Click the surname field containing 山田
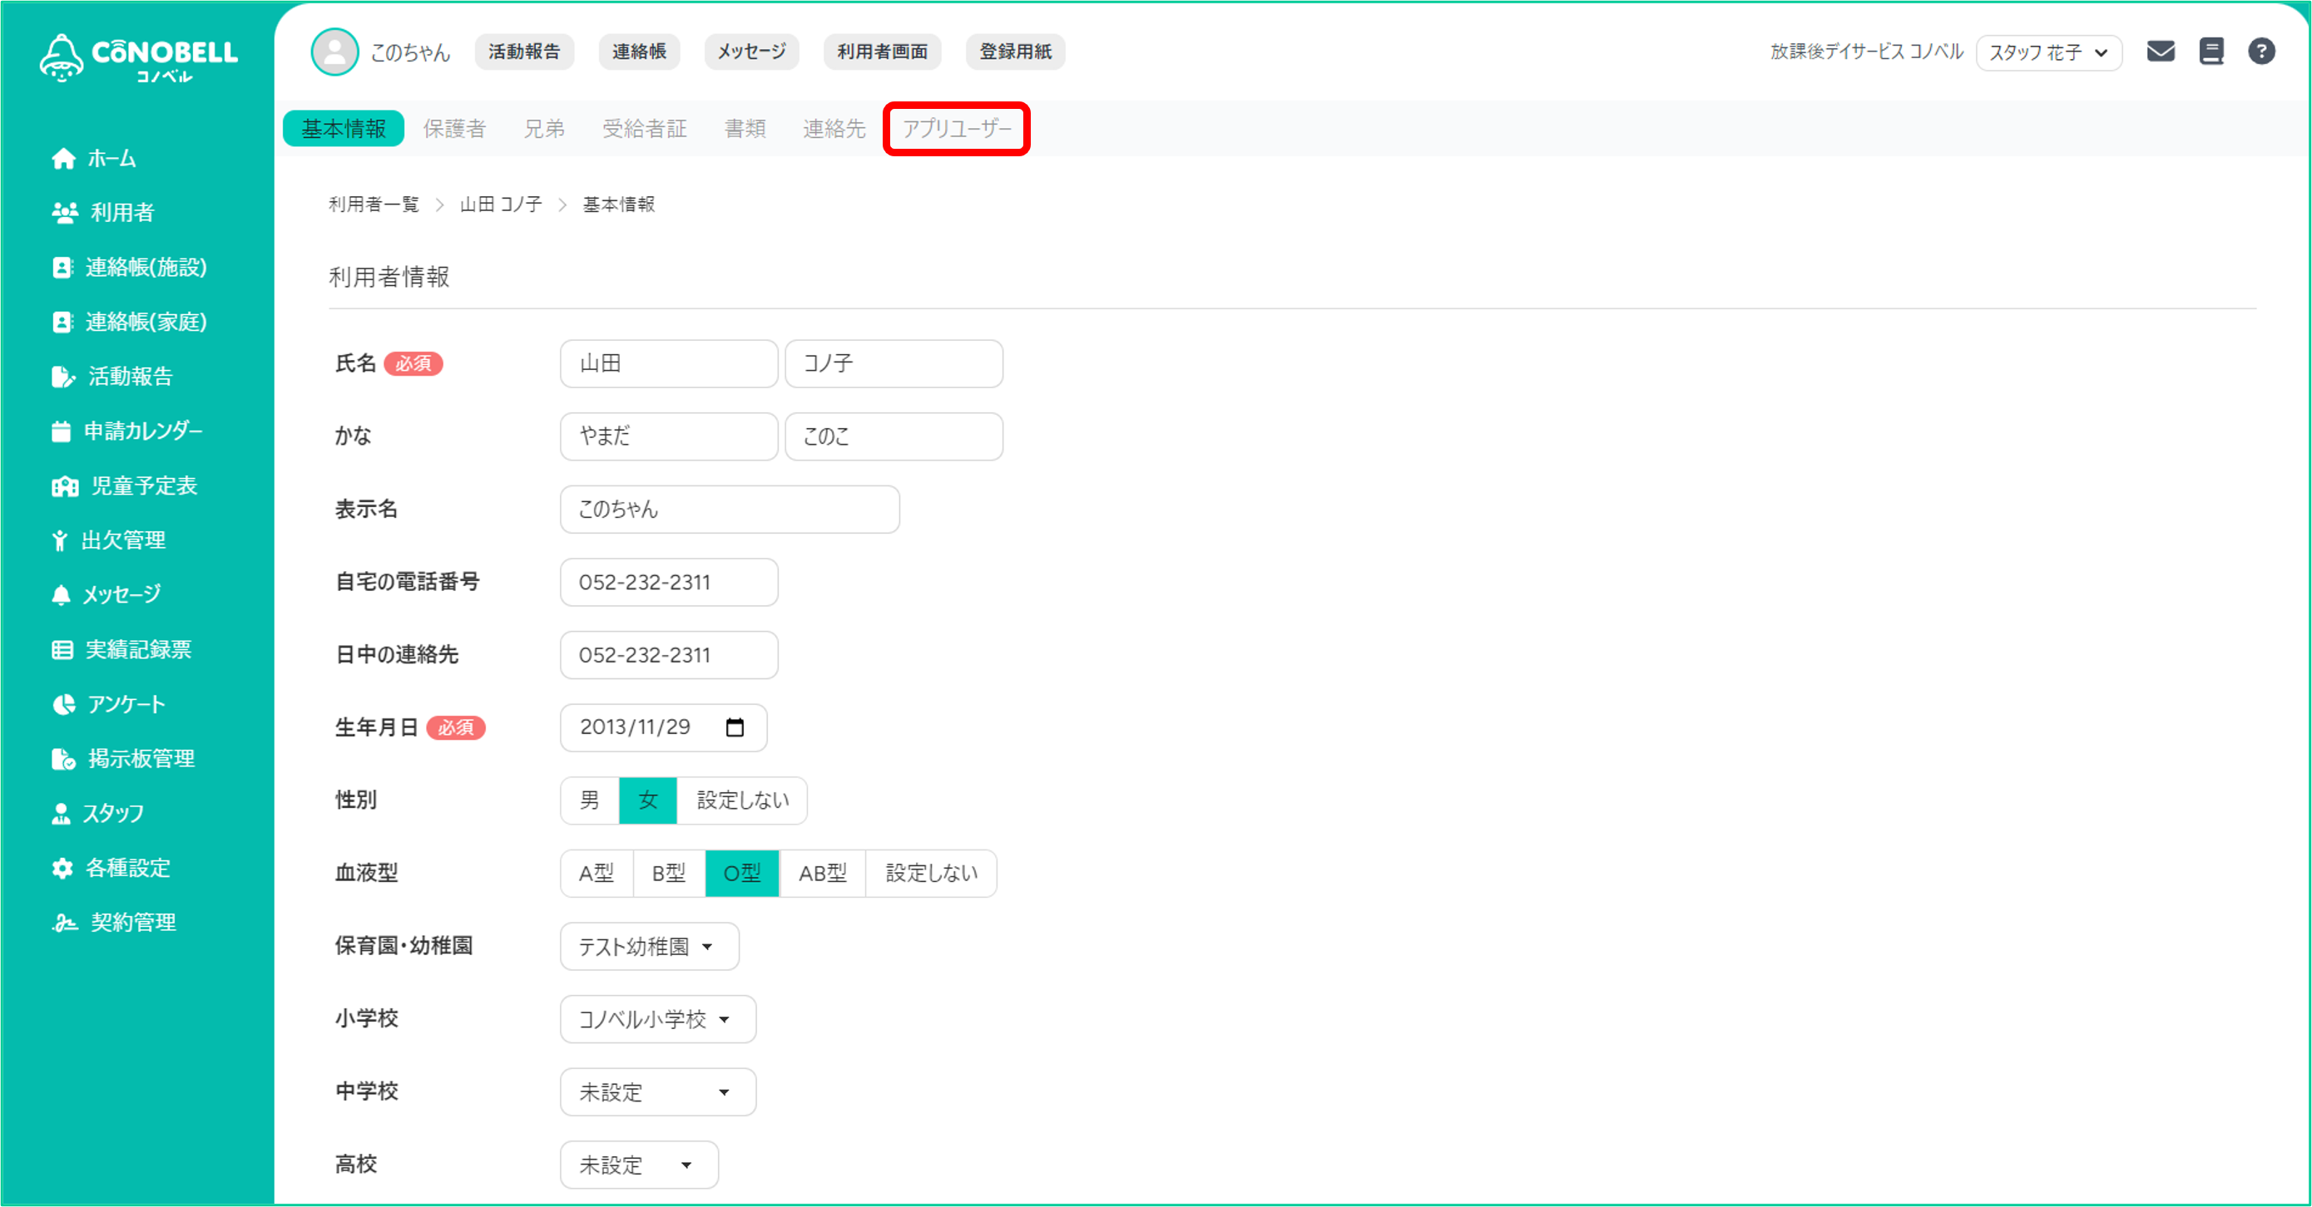The image size is (2312, 1207). tap(669, 363)
